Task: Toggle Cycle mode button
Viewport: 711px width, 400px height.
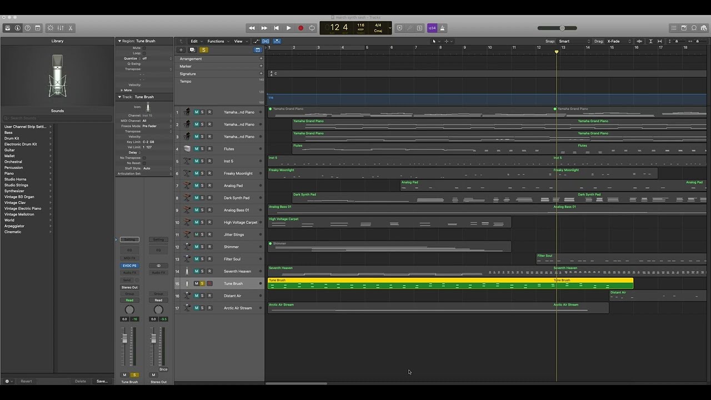Action: click(312, 28)
